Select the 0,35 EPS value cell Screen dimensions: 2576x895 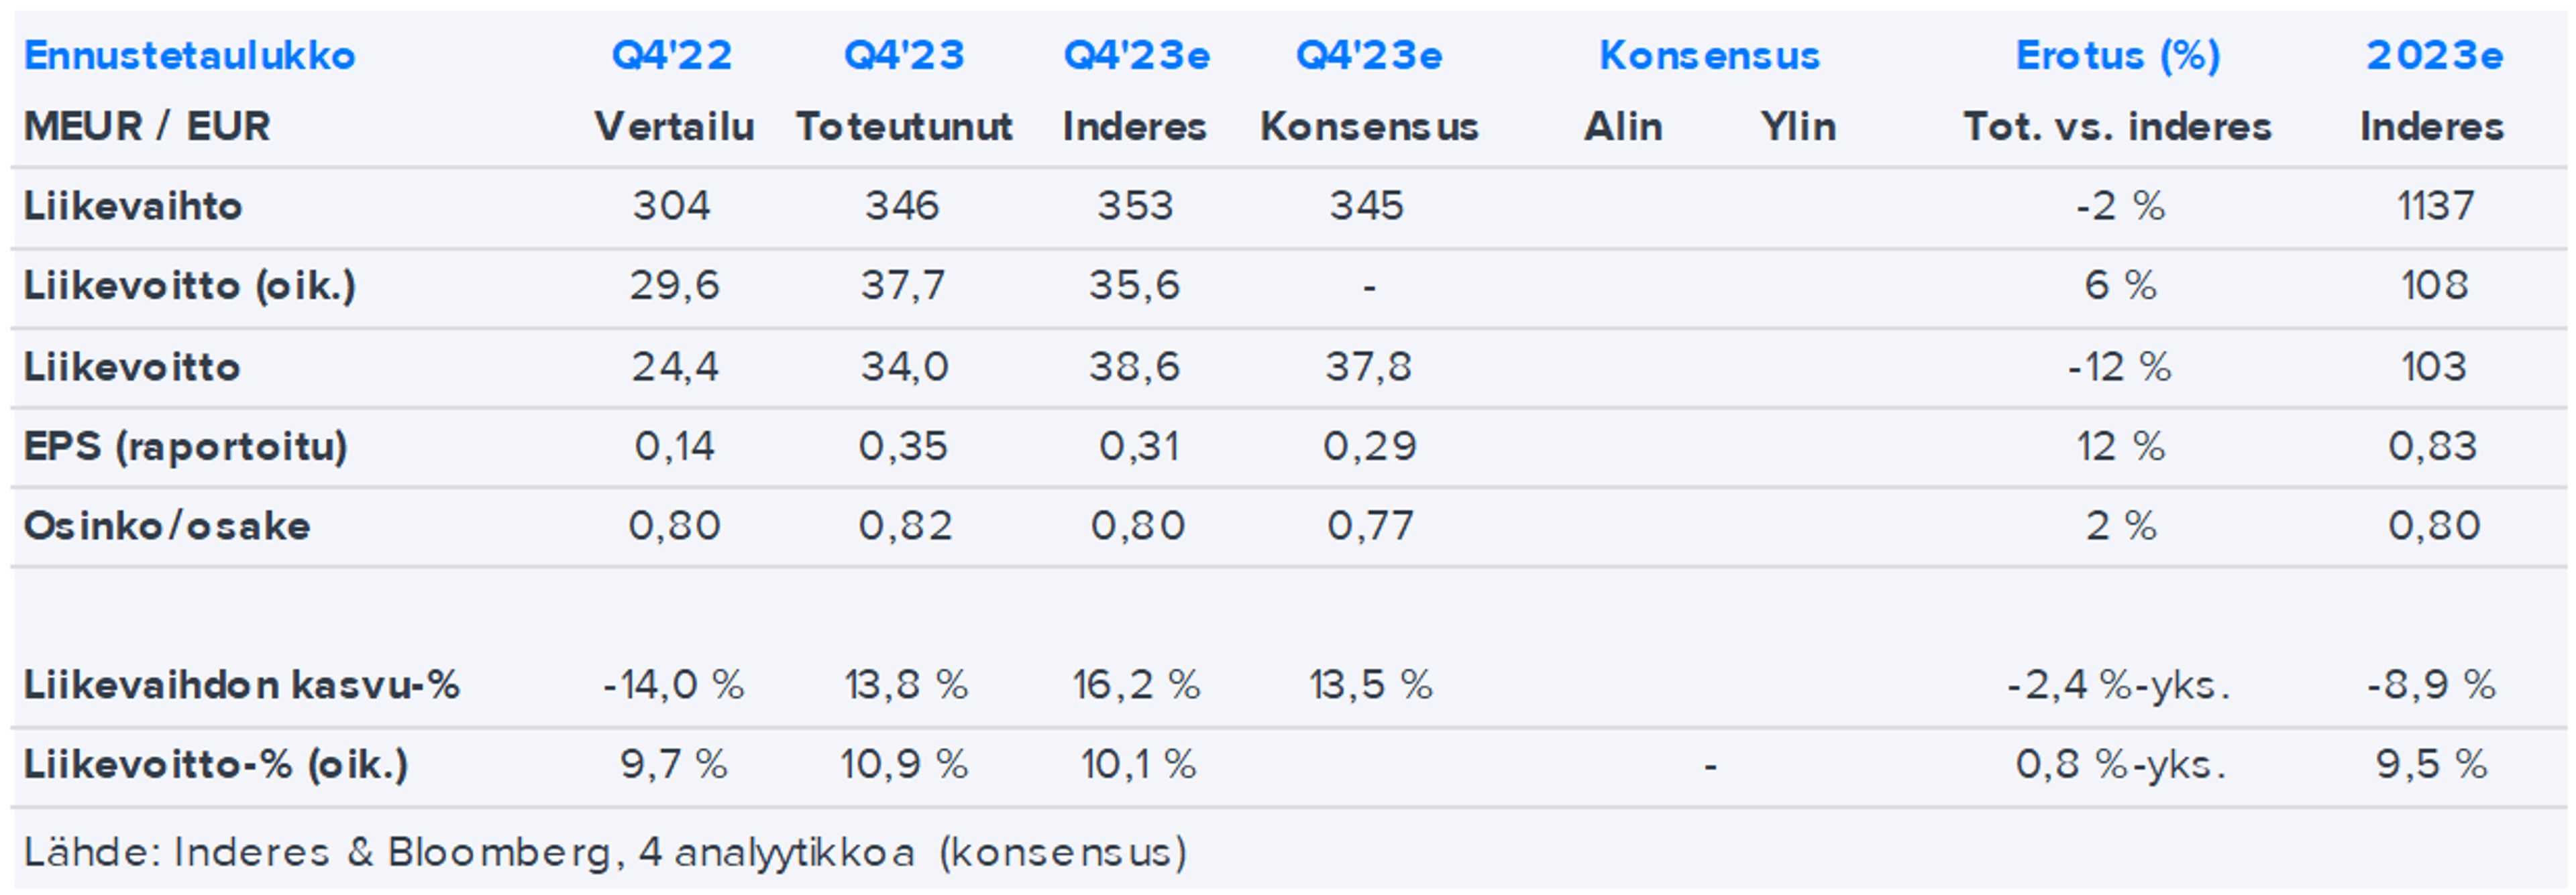point(903,446)
